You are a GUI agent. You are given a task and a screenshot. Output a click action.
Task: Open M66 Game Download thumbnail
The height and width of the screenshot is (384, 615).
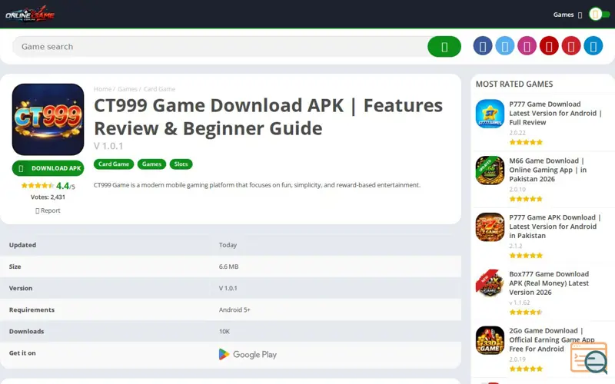coord(490,170)
